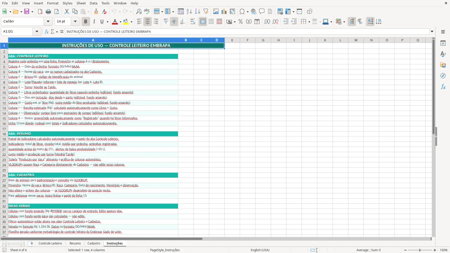This screenshot has width=450, height=253.
Task: Expand the Name Box dropdown
Action: pyautogui.click(x=37, y=32)
